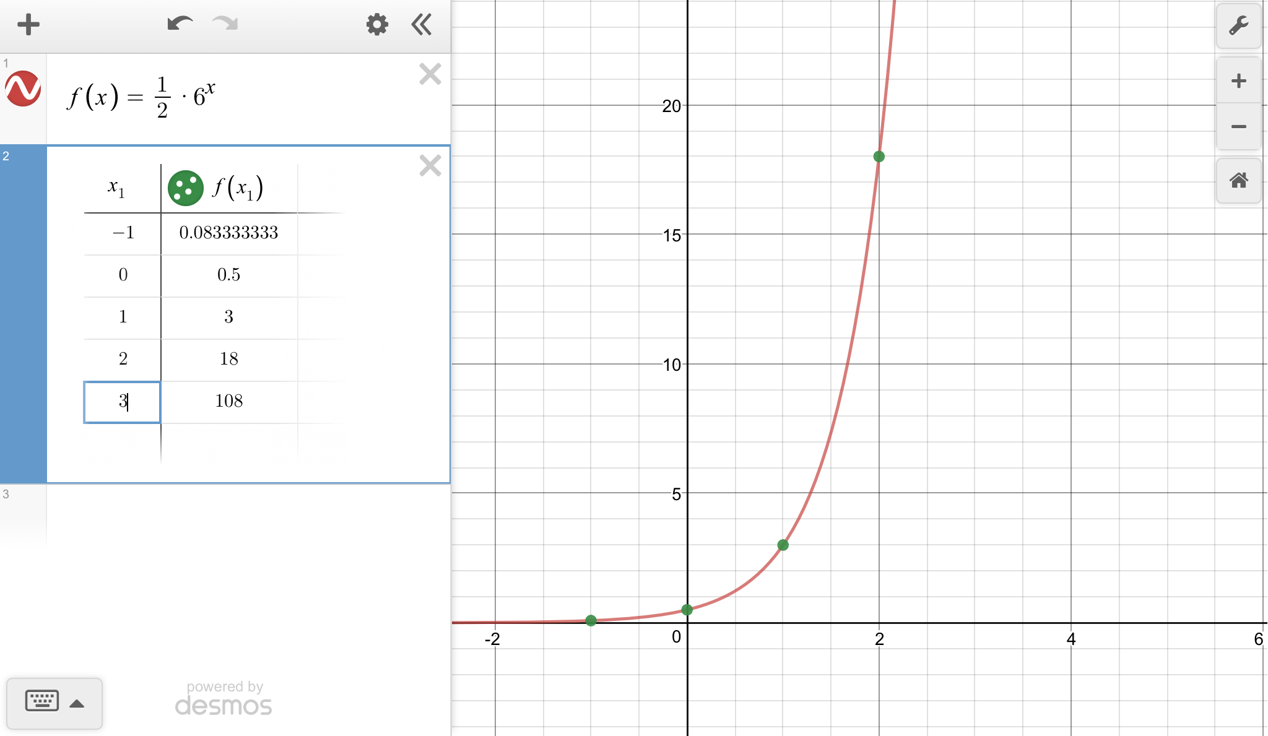Open the powered by Desmos link

click(x=224, y=698)
